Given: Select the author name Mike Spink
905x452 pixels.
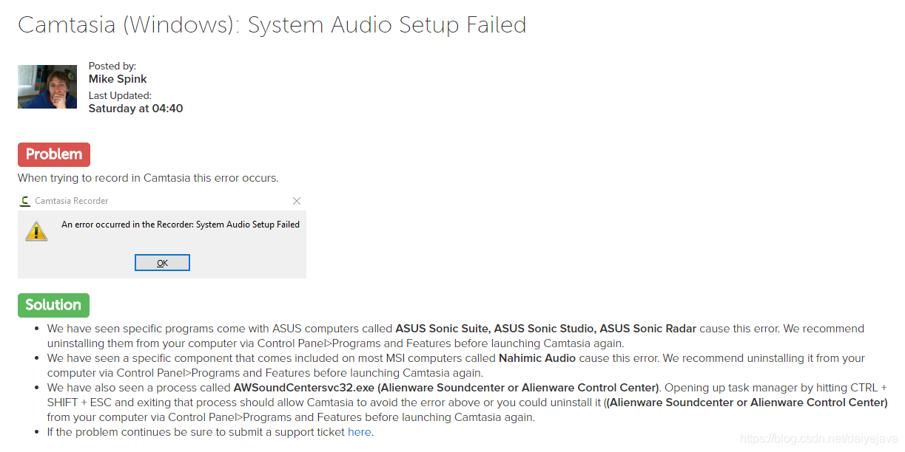Looking at the screenshot, I should coord(118,79).
